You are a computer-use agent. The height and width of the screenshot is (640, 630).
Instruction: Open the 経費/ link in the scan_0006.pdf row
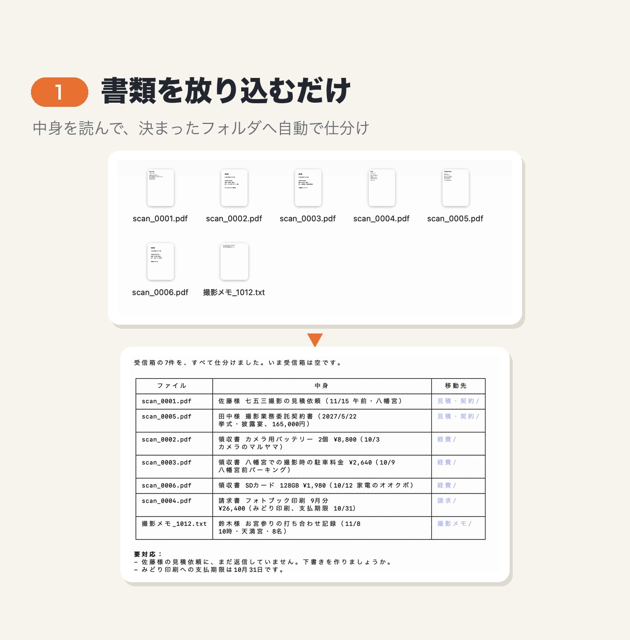point(447,486)
